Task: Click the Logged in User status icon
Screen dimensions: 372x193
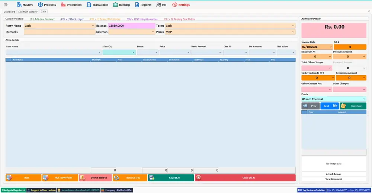Action: click(x=29, y=190)
